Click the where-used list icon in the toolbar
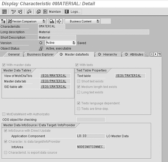 tap(20, 12)
